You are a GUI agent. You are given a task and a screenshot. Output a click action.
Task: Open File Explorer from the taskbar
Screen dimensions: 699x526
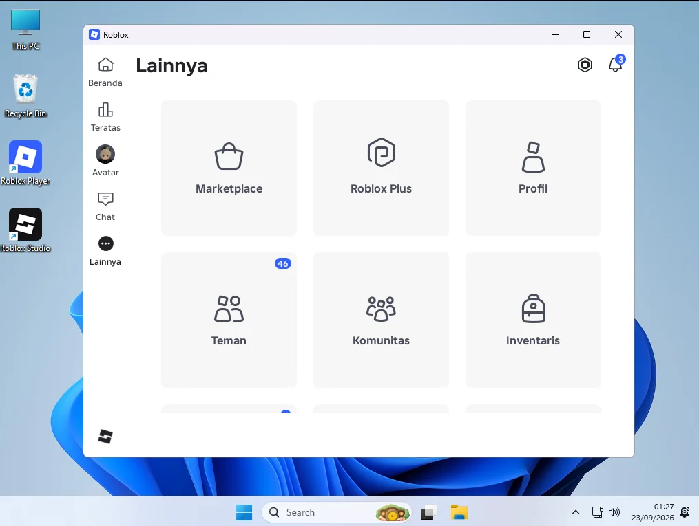point(459,513)
